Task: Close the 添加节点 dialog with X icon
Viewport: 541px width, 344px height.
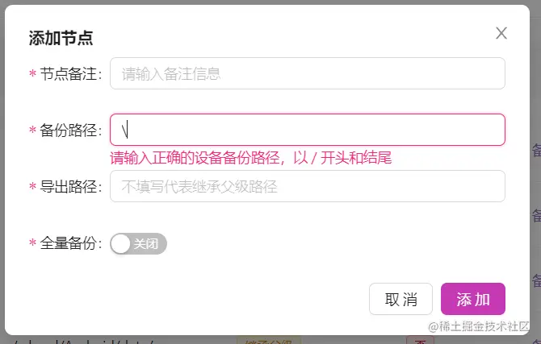Action: (x=501, y=33)
